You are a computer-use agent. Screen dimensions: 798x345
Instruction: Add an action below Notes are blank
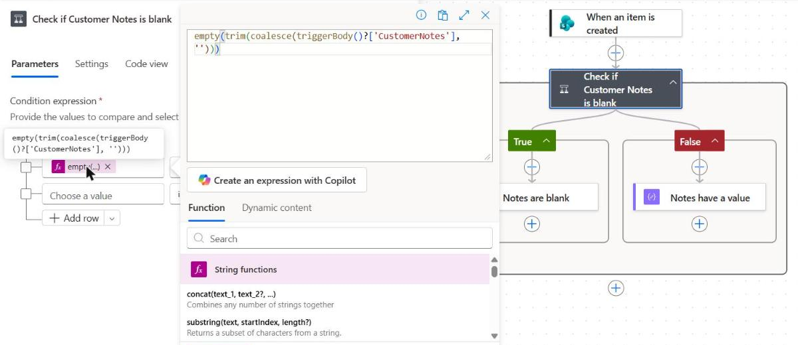(532, 224)
